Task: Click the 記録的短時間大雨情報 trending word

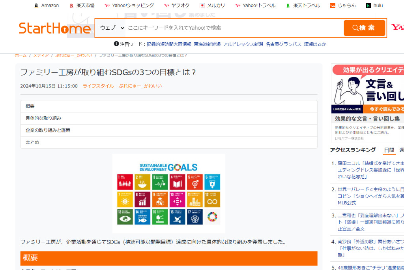Action: pos(169,44)
